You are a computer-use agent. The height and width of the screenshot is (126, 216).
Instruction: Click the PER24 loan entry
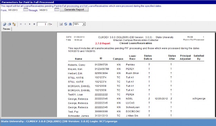pos(130,94)
